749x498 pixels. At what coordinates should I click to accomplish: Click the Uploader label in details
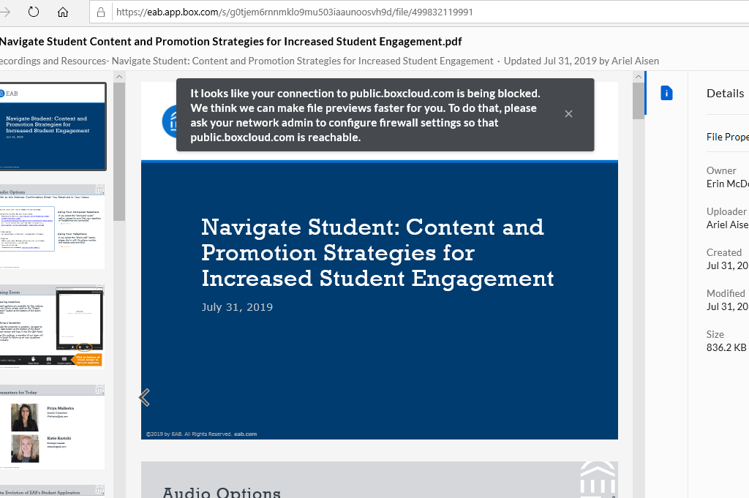pos(726,211)
